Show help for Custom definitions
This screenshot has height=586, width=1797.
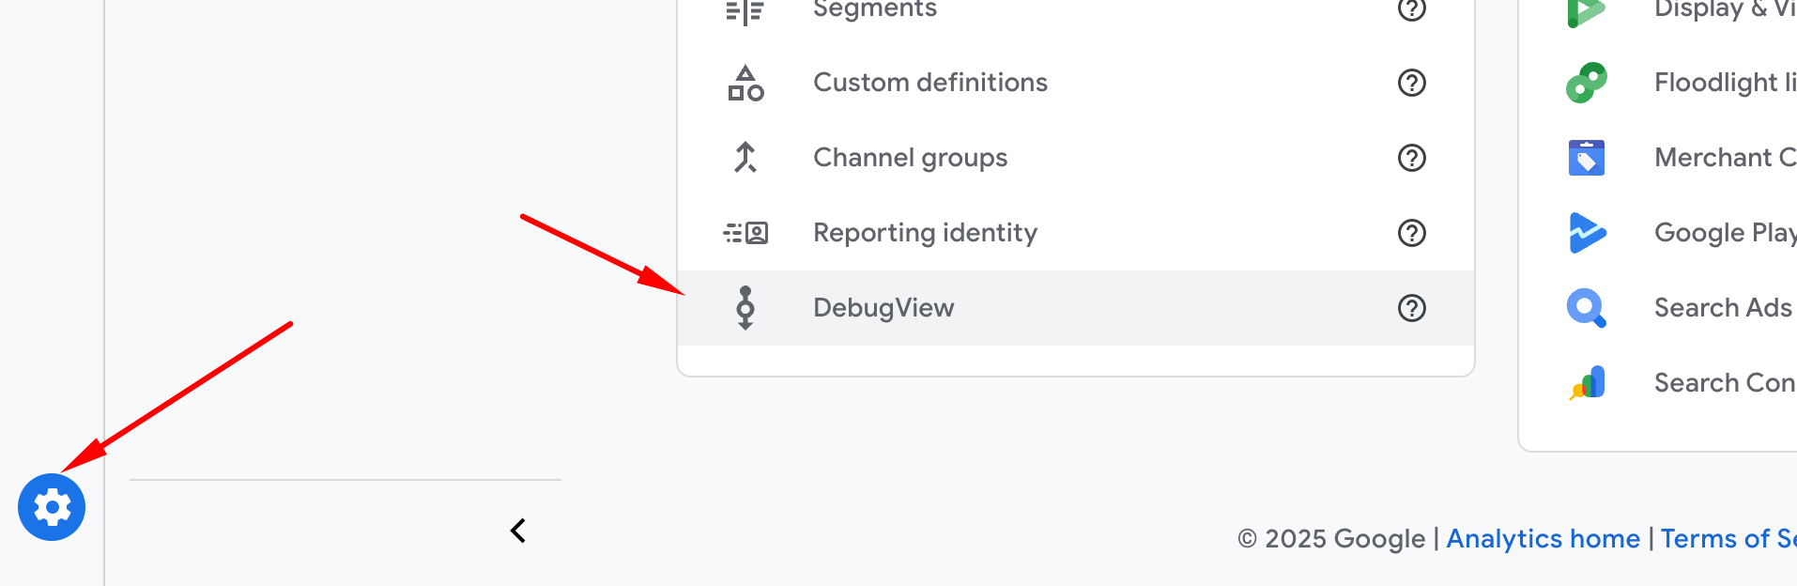coord(1411,83)
